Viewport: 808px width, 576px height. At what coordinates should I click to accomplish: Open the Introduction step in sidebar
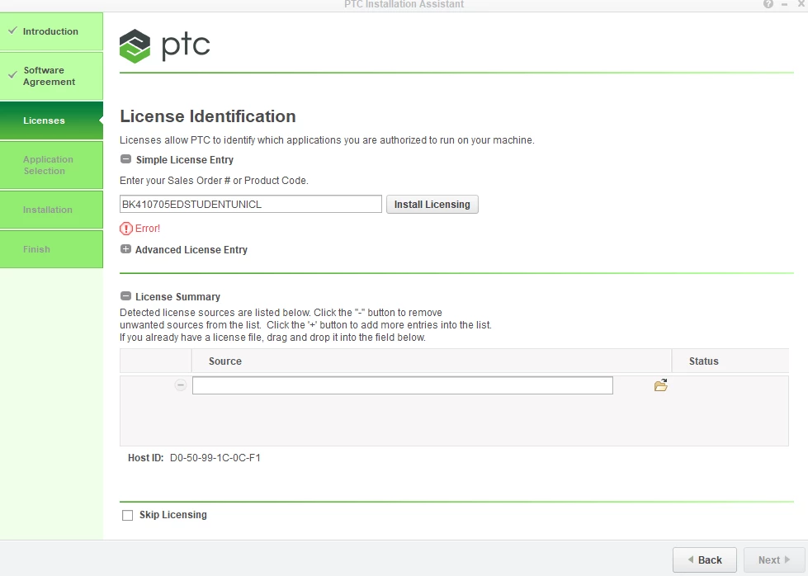(51, 31)
